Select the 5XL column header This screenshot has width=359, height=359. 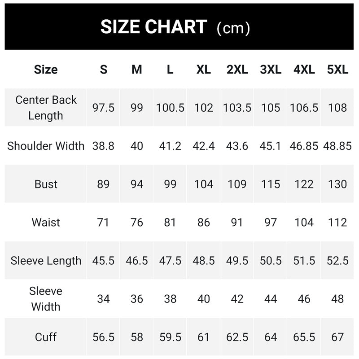(337, 70)
